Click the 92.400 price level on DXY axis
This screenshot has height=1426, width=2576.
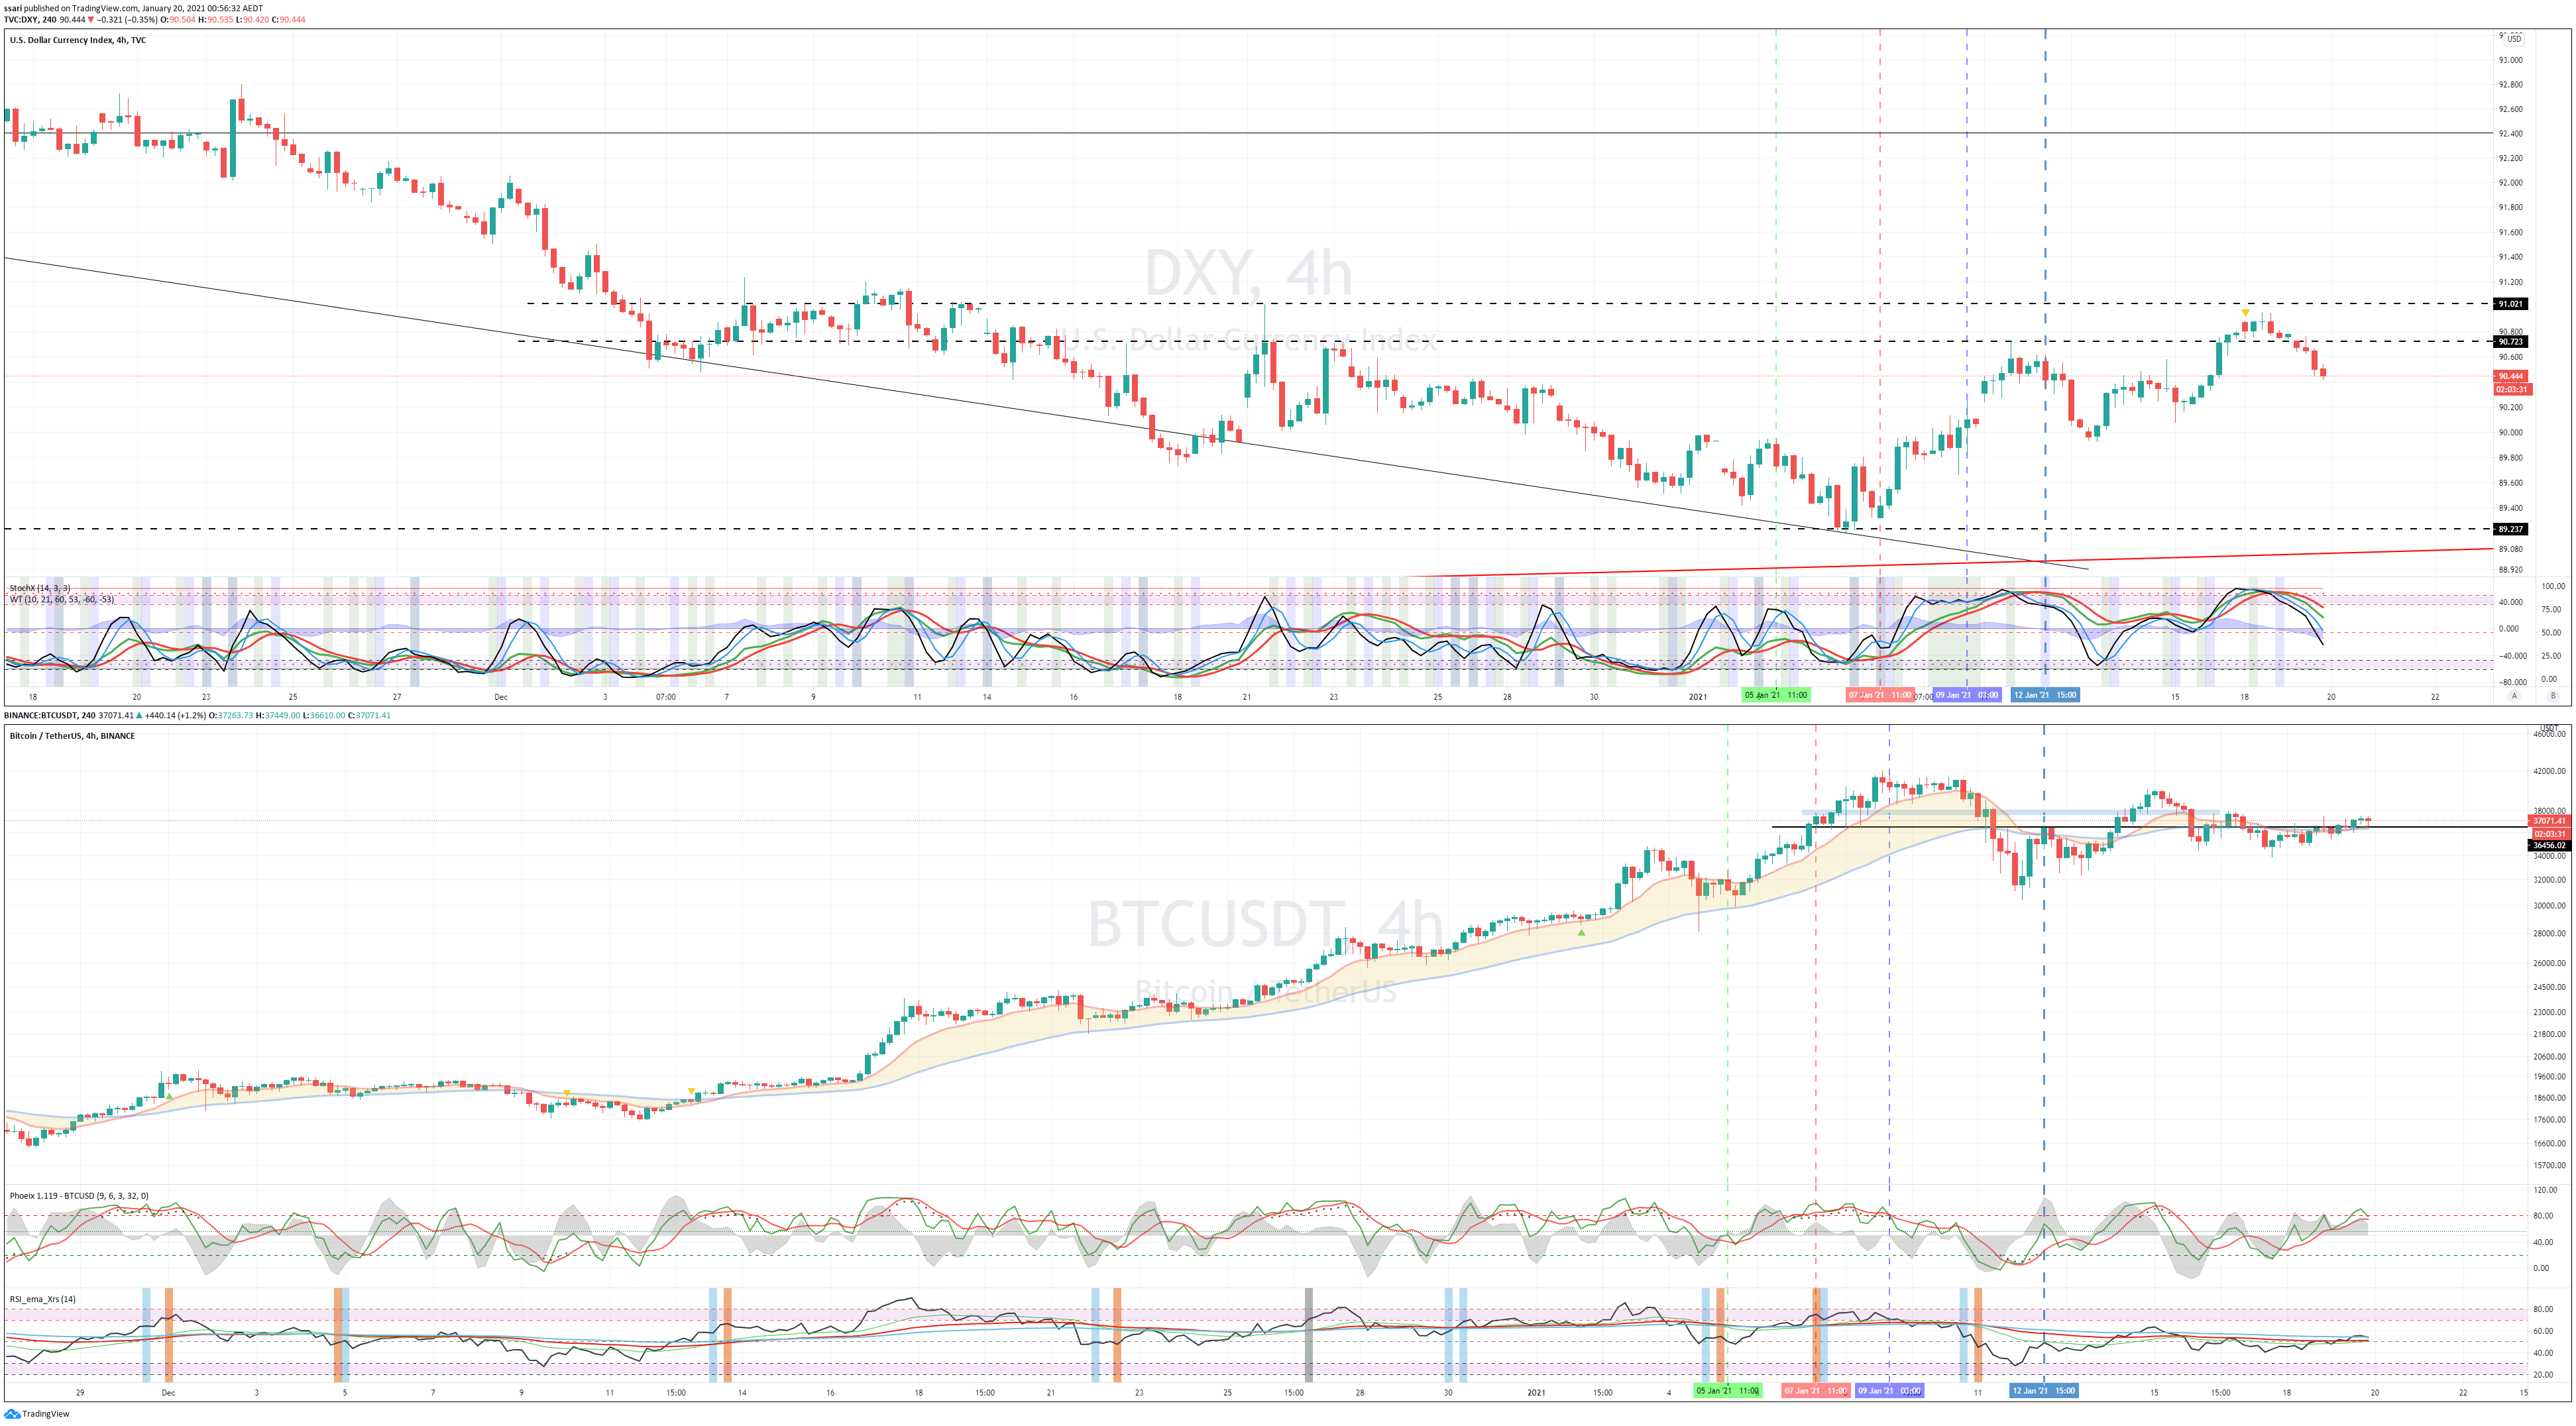tap(2510, 134)
